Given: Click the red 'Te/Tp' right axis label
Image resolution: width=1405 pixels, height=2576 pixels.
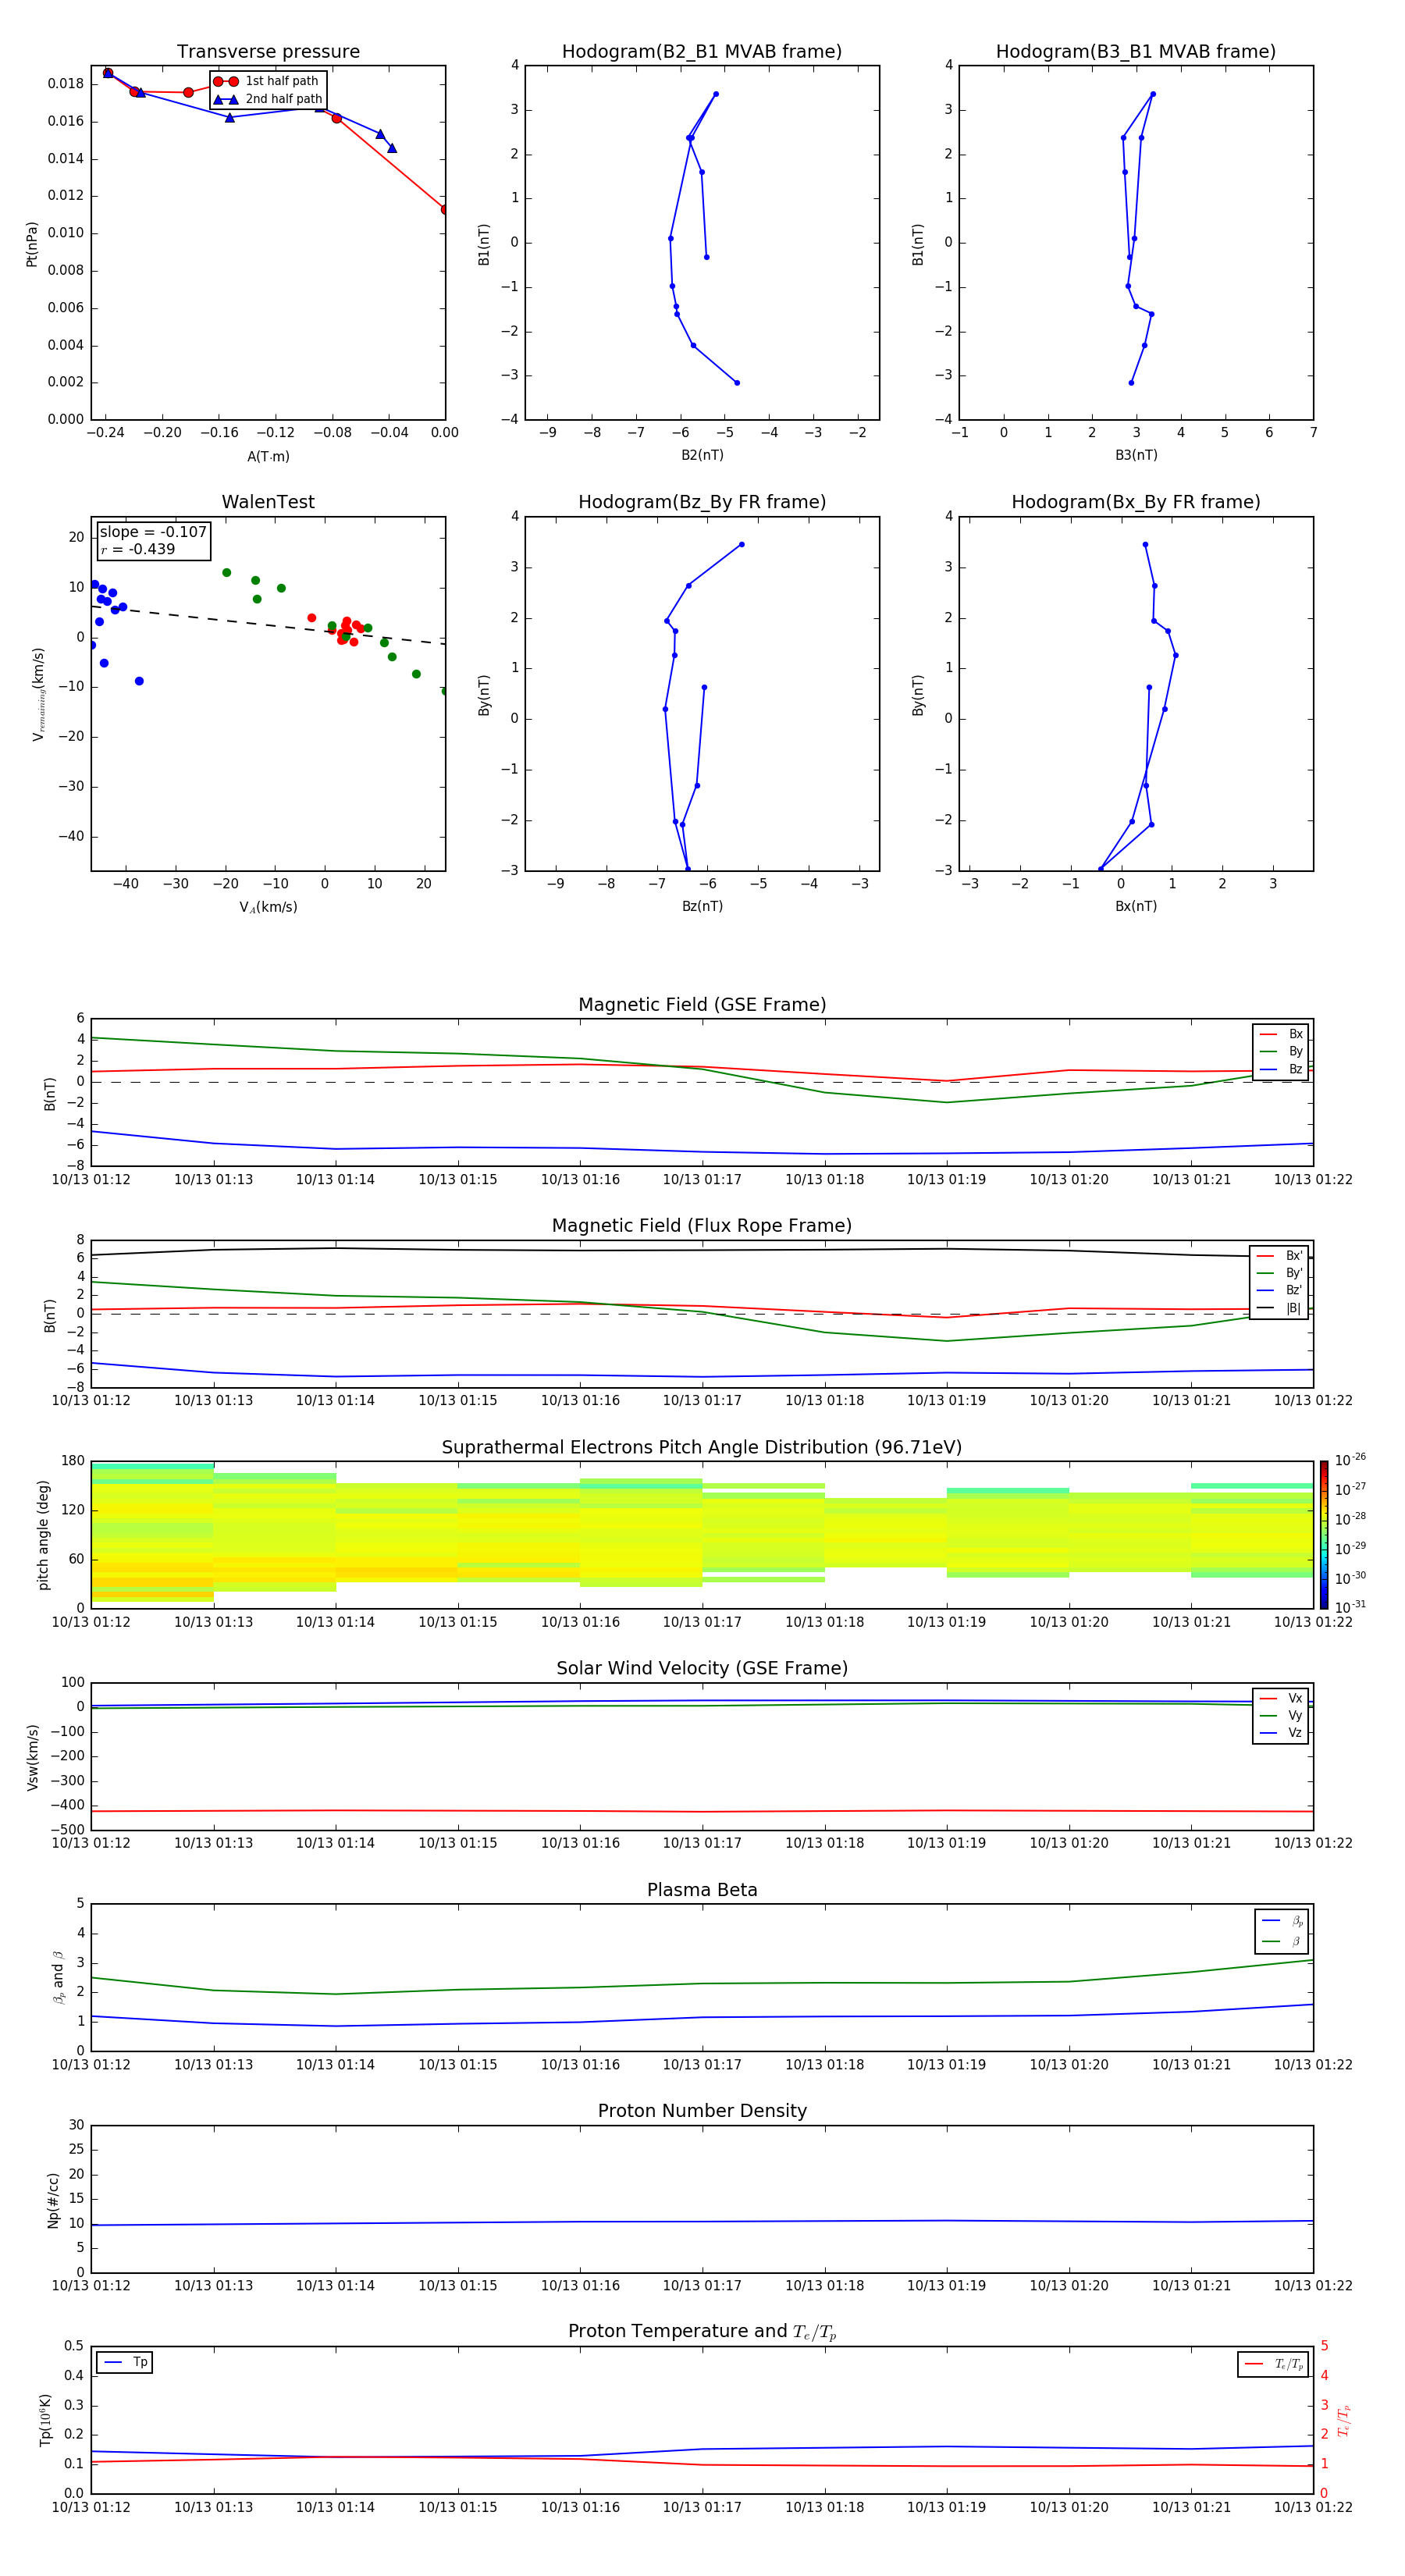Looking at the screenshot, I should (1344, 2421).
